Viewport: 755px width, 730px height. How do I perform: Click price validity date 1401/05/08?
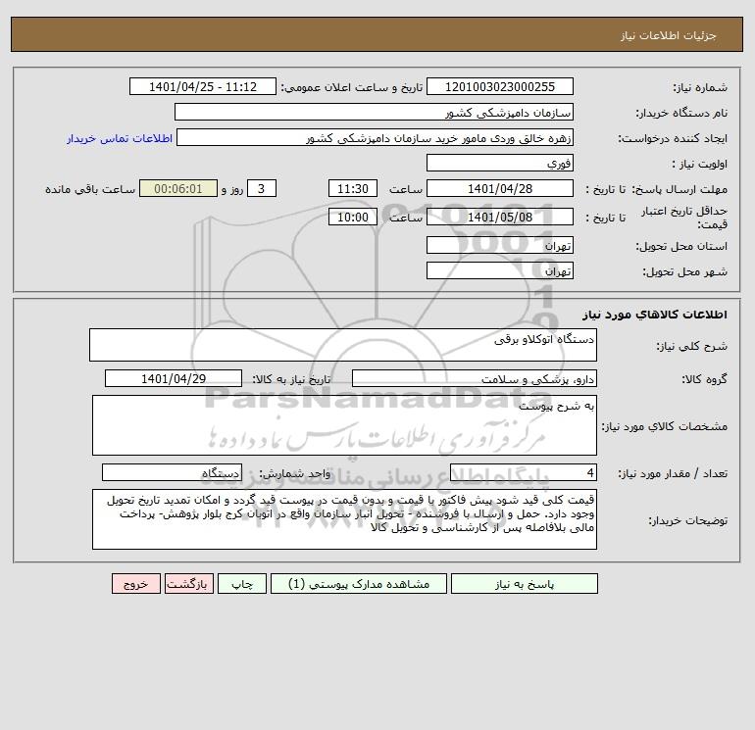500,217
